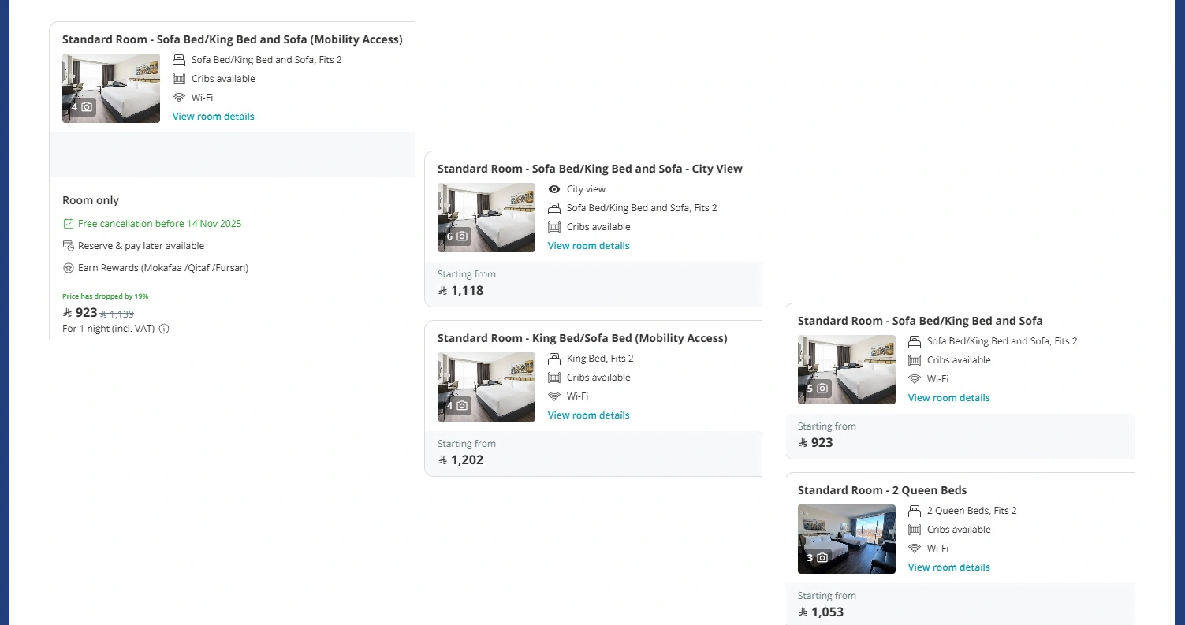Image resolution: width=1185 pixels, height=625 pixels.
Task: Click the reserve and pay later icon
Action: (69, 246)
